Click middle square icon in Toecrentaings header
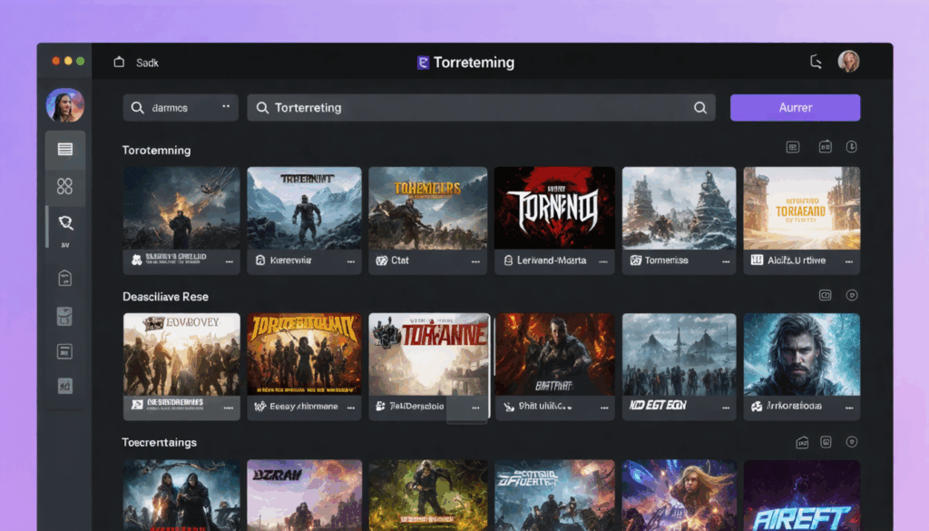 click(826, 442)
